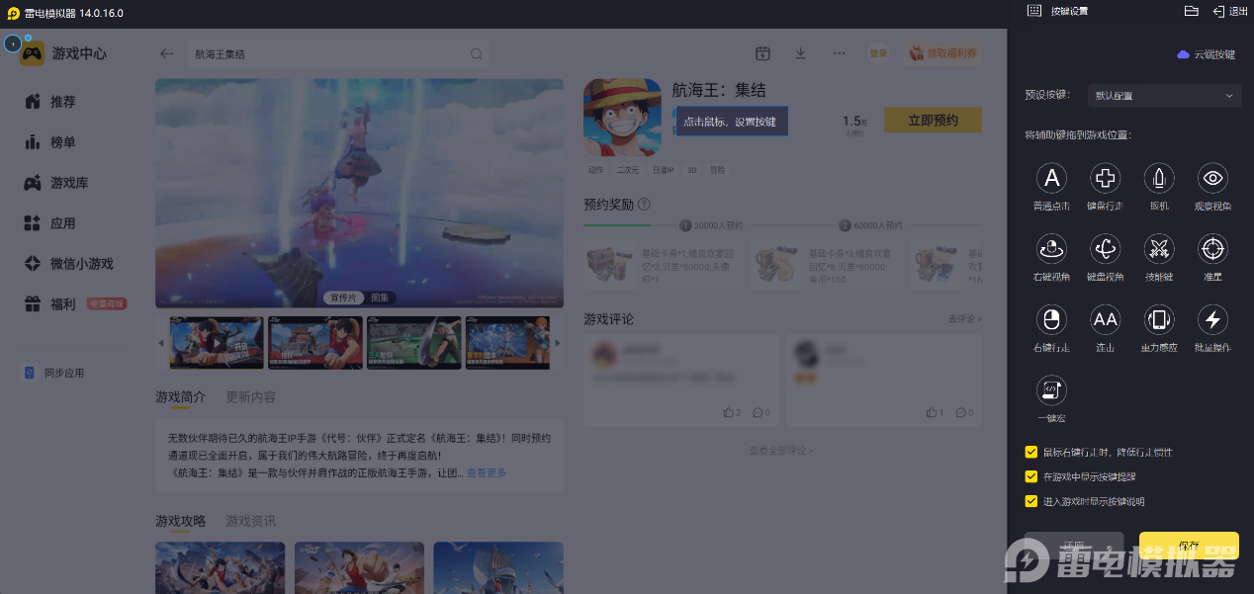Click 去评论 link to write review
Screen dimensions: 1254x594
964,319
